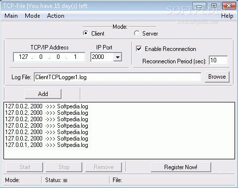Click the Reconnection Period field
Screen dimensions: 238x188
point(218,60)
